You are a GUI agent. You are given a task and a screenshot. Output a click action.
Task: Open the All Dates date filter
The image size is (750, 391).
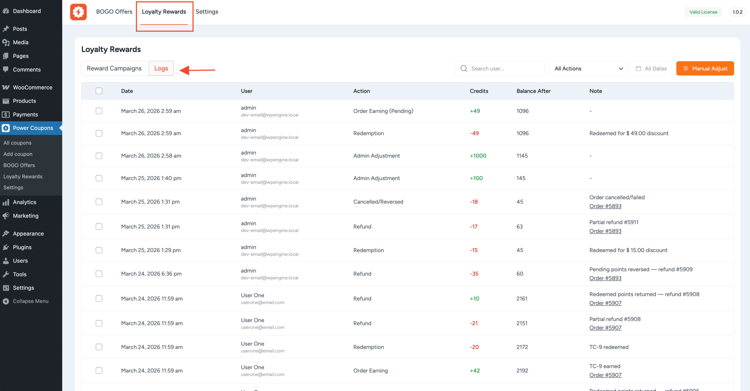click(x=651, y=68)
